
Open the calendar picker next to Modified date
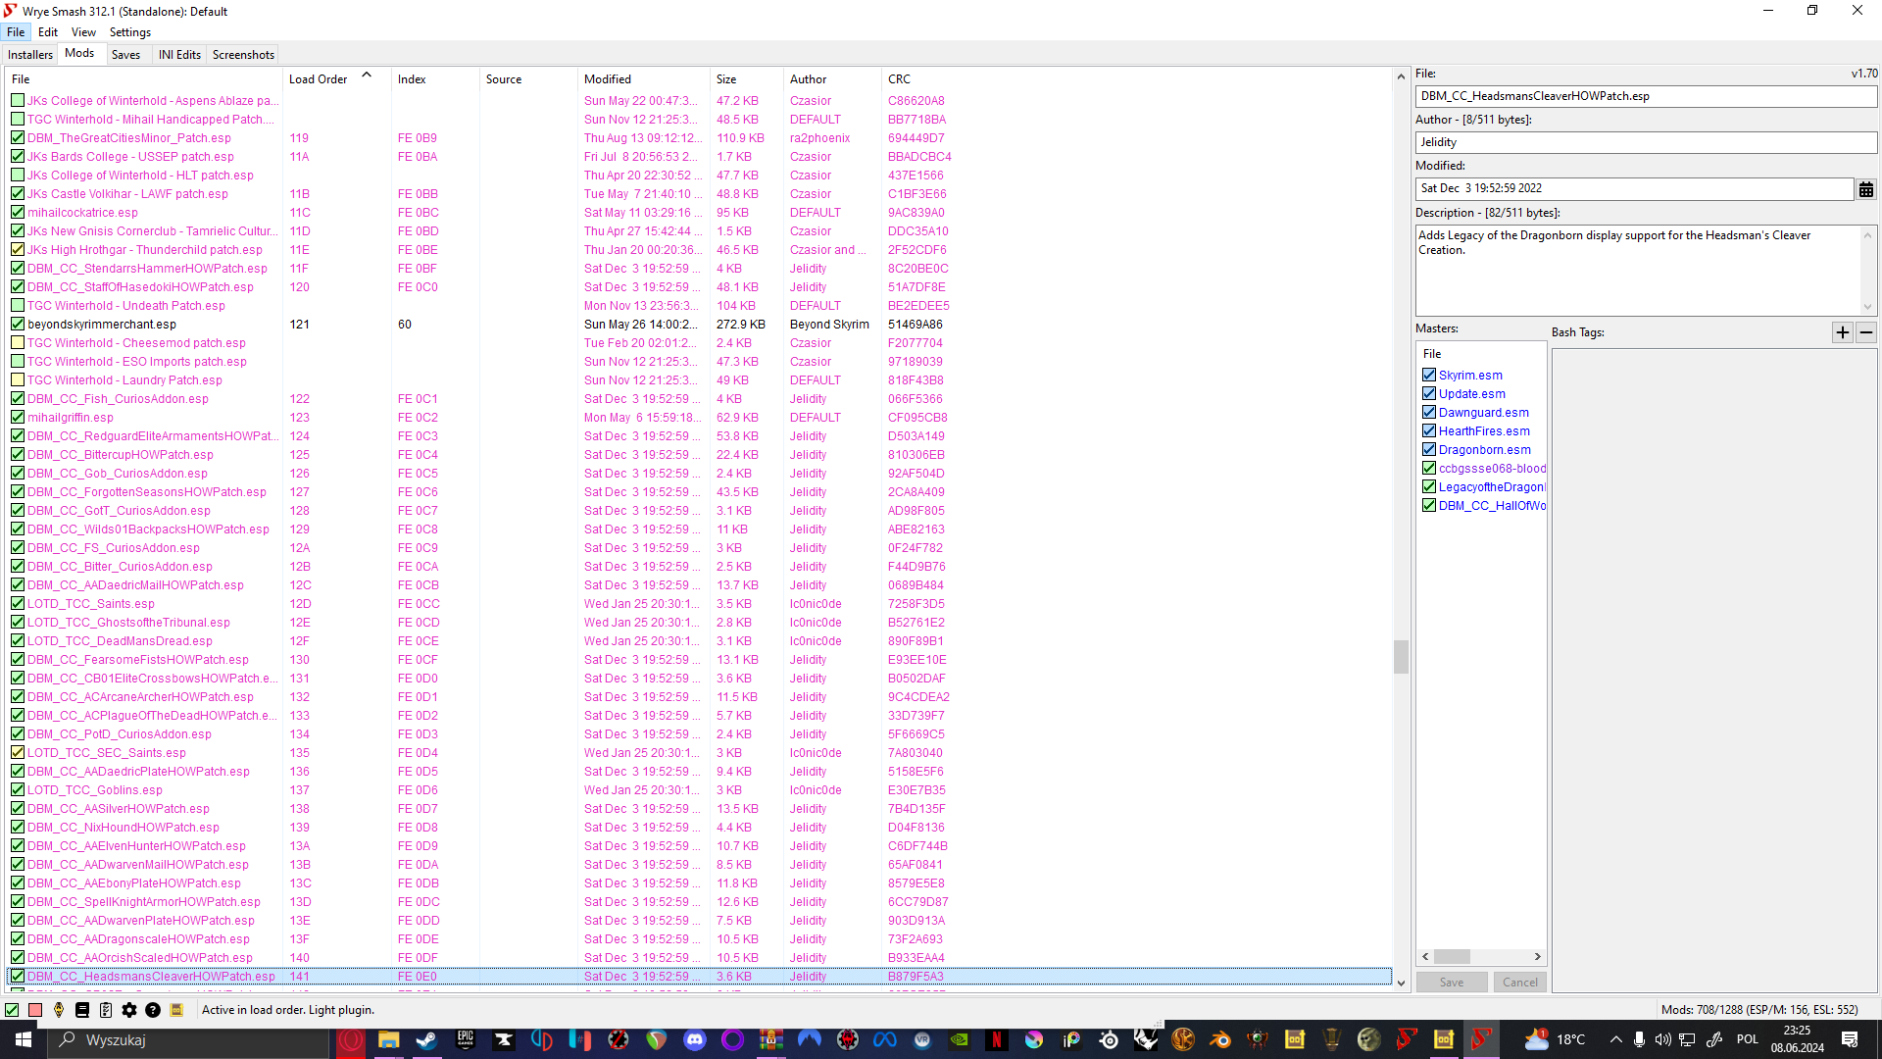point(1866,189)
